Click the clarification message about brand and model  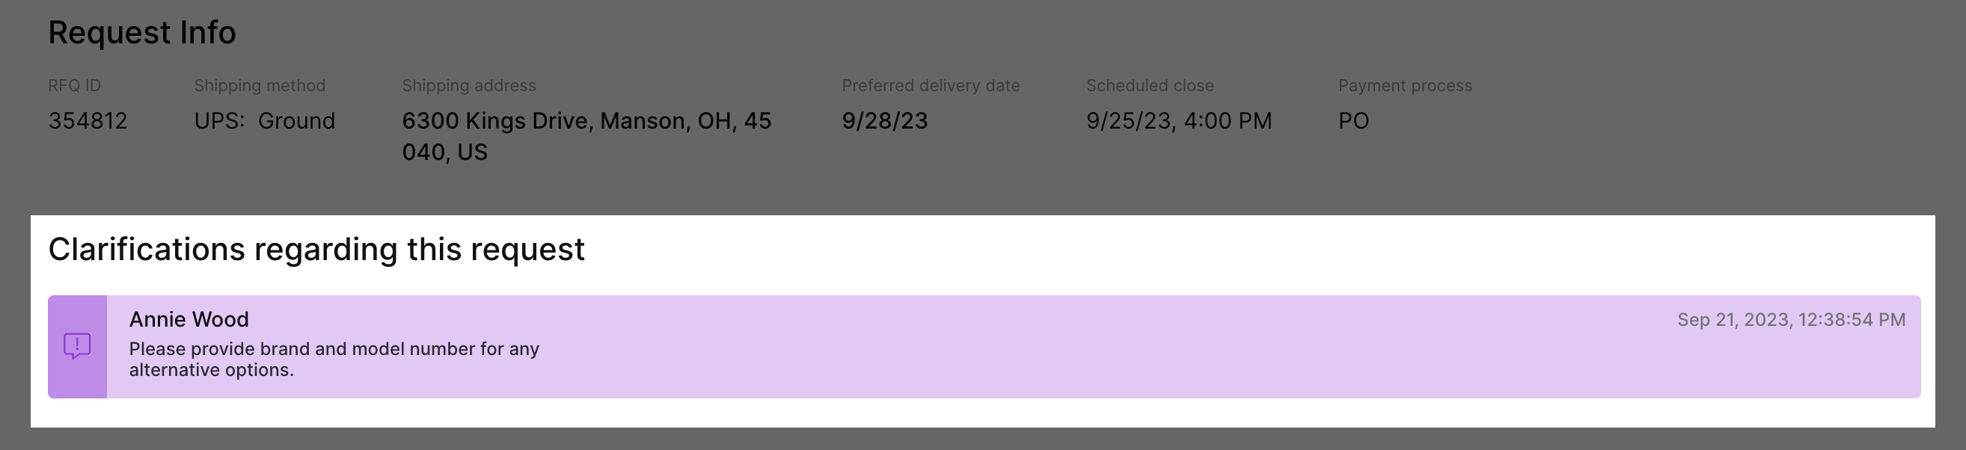334,360
